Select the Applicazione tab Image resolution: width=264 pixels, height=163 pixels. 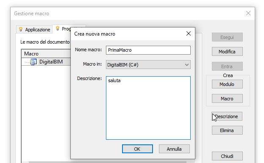tap(34, 30)
